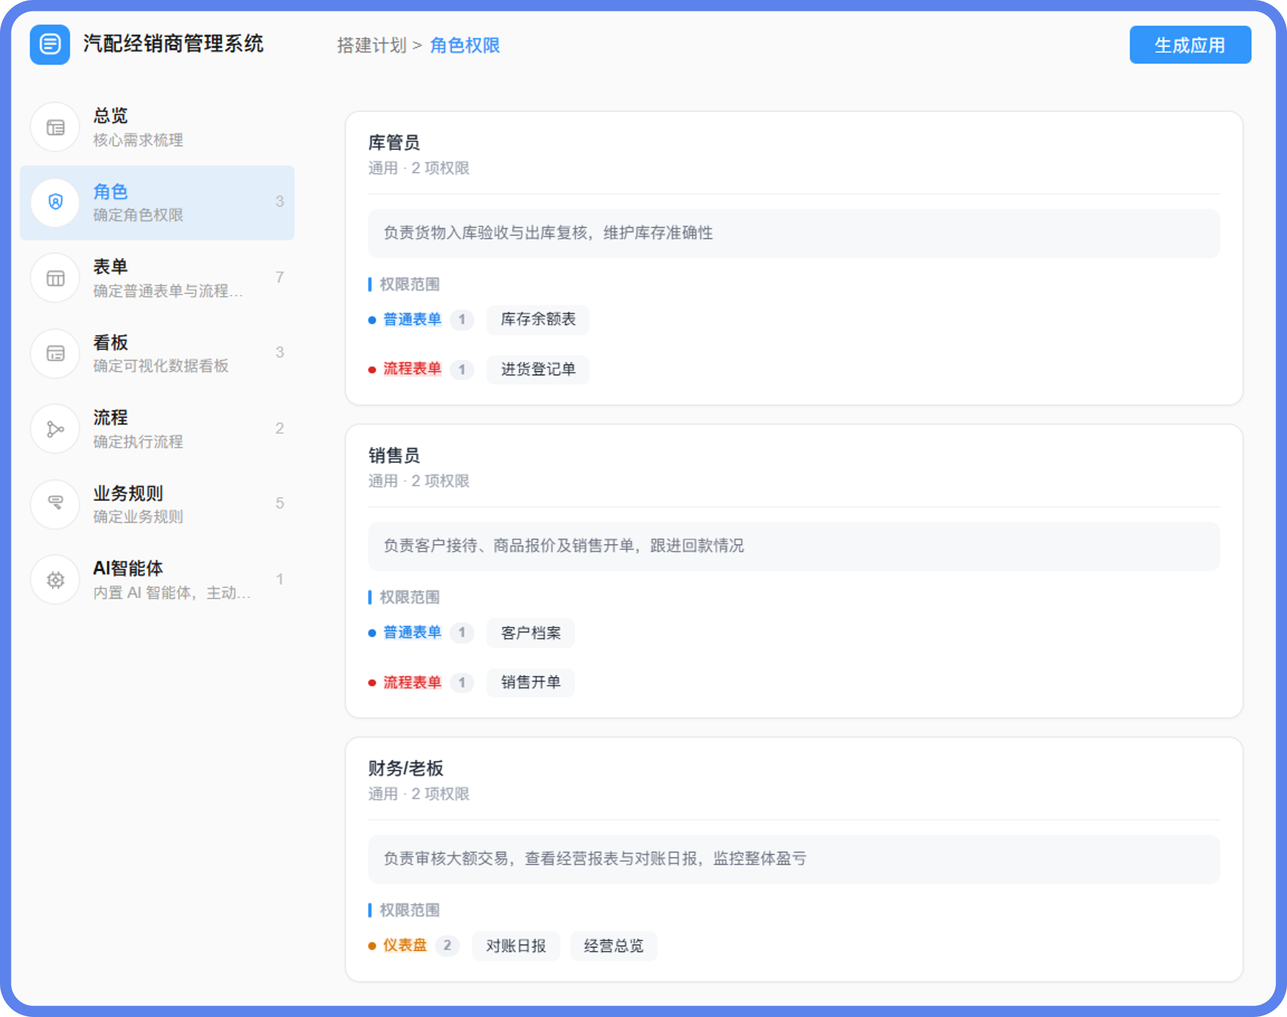This screenshot has width=1287, height=1017.
Task: Click the 表单 table sidebar icon
Action: pyautogui.click(x=55, y=278)
